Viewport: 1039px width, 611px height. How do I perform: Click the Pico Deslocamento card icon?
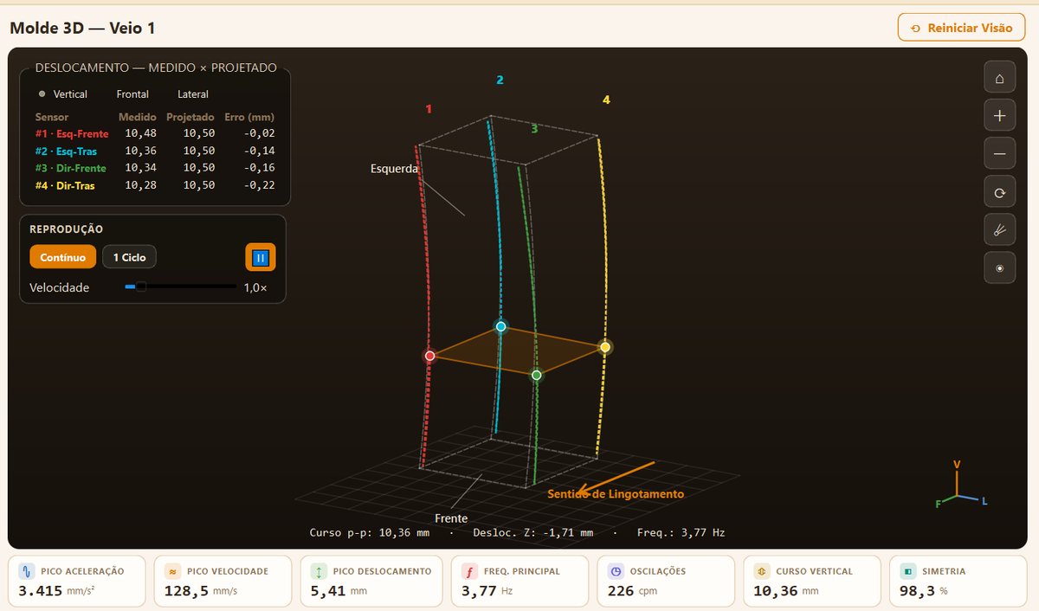click(x=319, y=571)
